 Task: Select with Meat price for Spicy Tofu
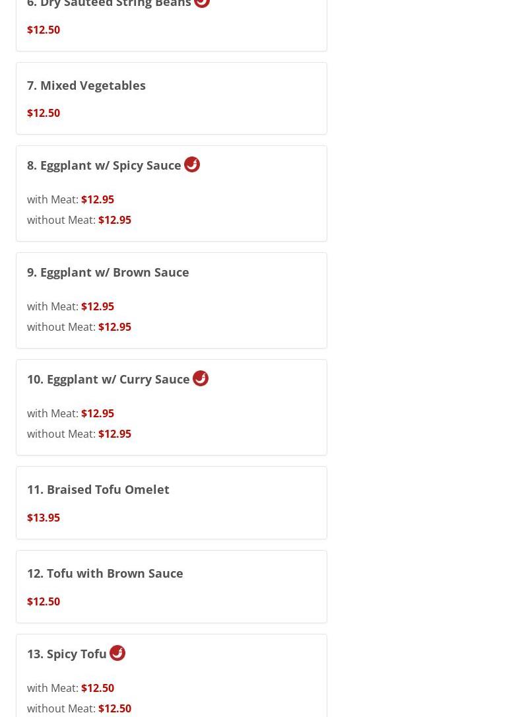point(97,688)
